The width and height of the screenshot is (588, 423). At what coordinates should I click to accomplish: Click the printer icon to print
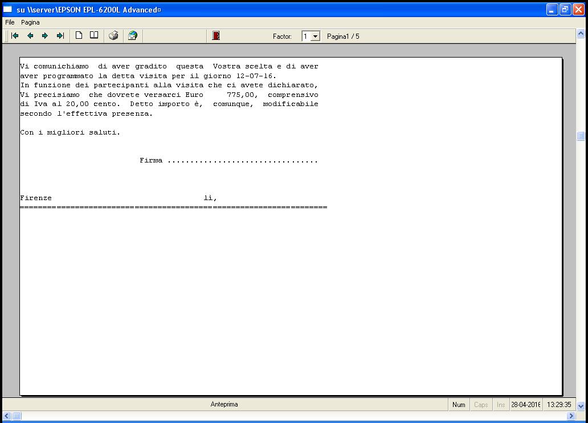click(x=113, y=36)
